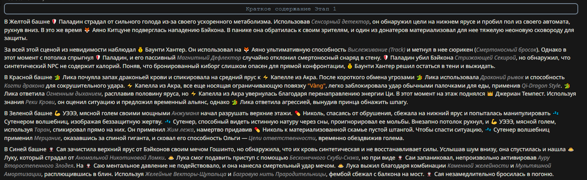Select the 'Магнитный Дефлектор' skill term
587x180 pixels.
point(208,58)
